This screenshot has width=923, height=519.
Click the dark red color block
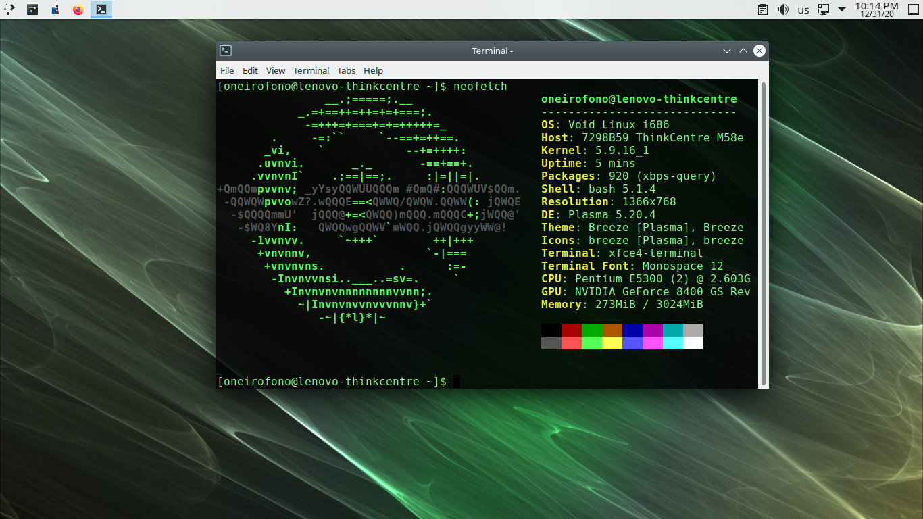572,330
